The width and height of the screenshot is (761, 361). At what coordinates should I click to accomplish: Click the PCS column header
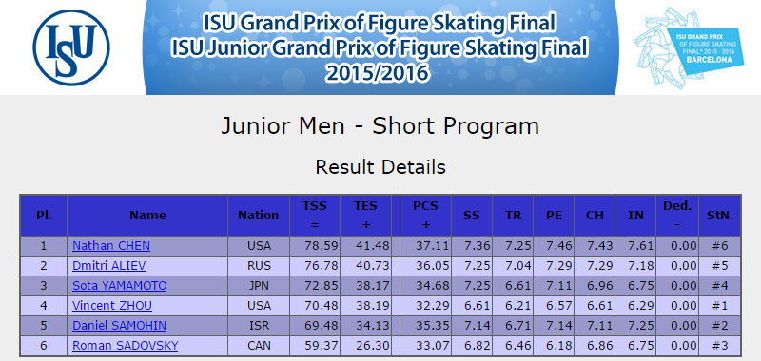(x=425, y=216)
